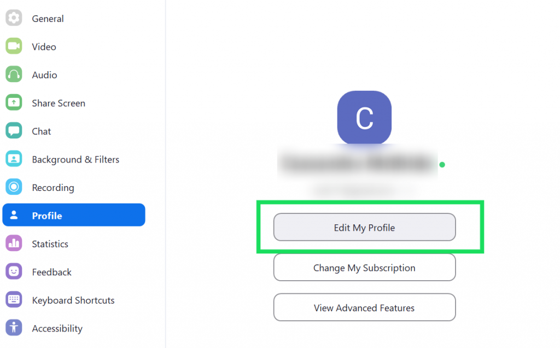Screen dimensions: 560x348
Task: Open the Statistics chart icon
Action: pos(13,243)
